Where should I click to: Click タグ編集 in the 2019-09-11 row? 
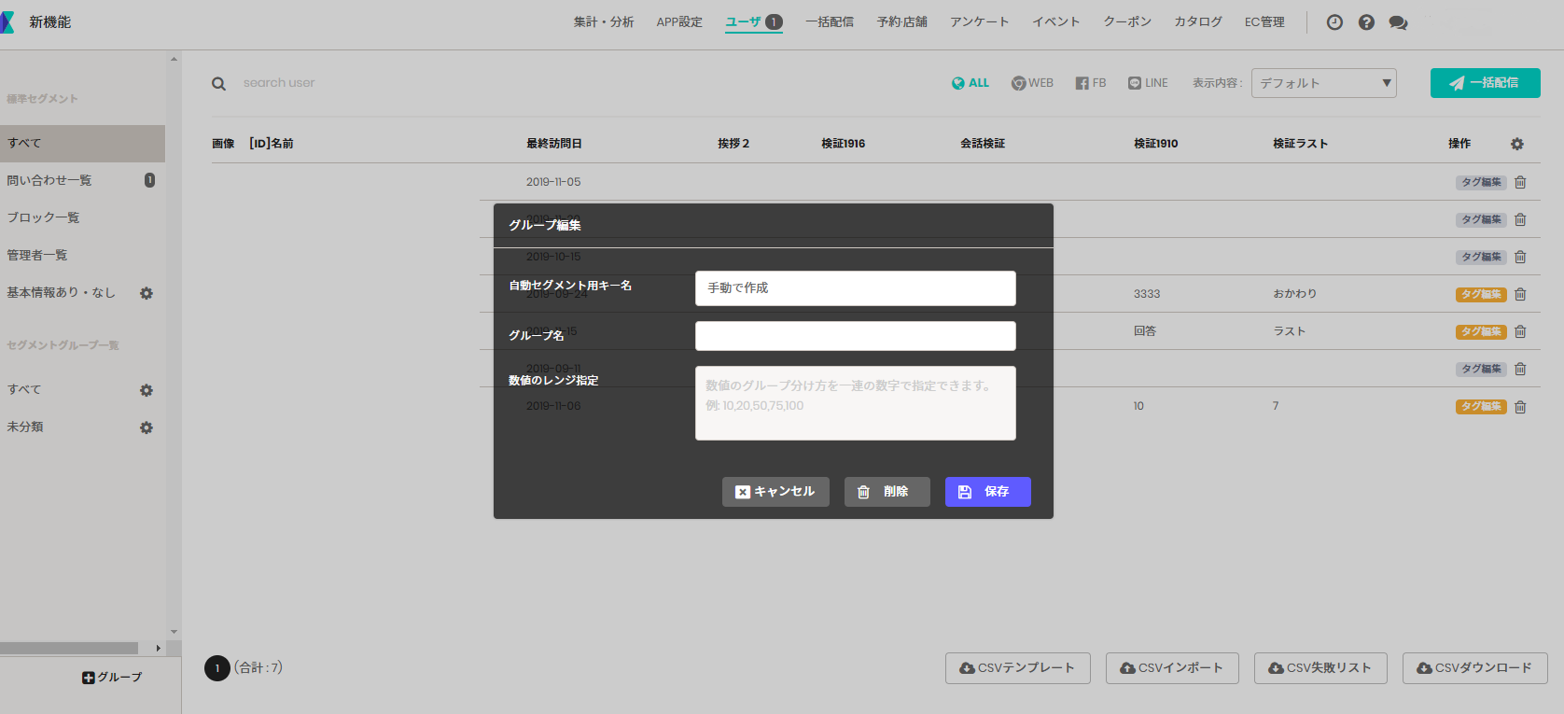pyautogui.click(x=1482, y=369)
